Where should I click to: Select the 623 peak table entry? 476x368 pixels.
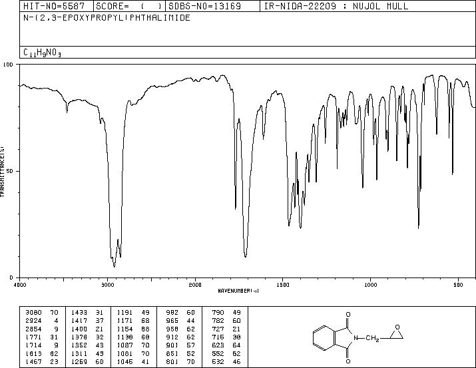tap(226, 345)
